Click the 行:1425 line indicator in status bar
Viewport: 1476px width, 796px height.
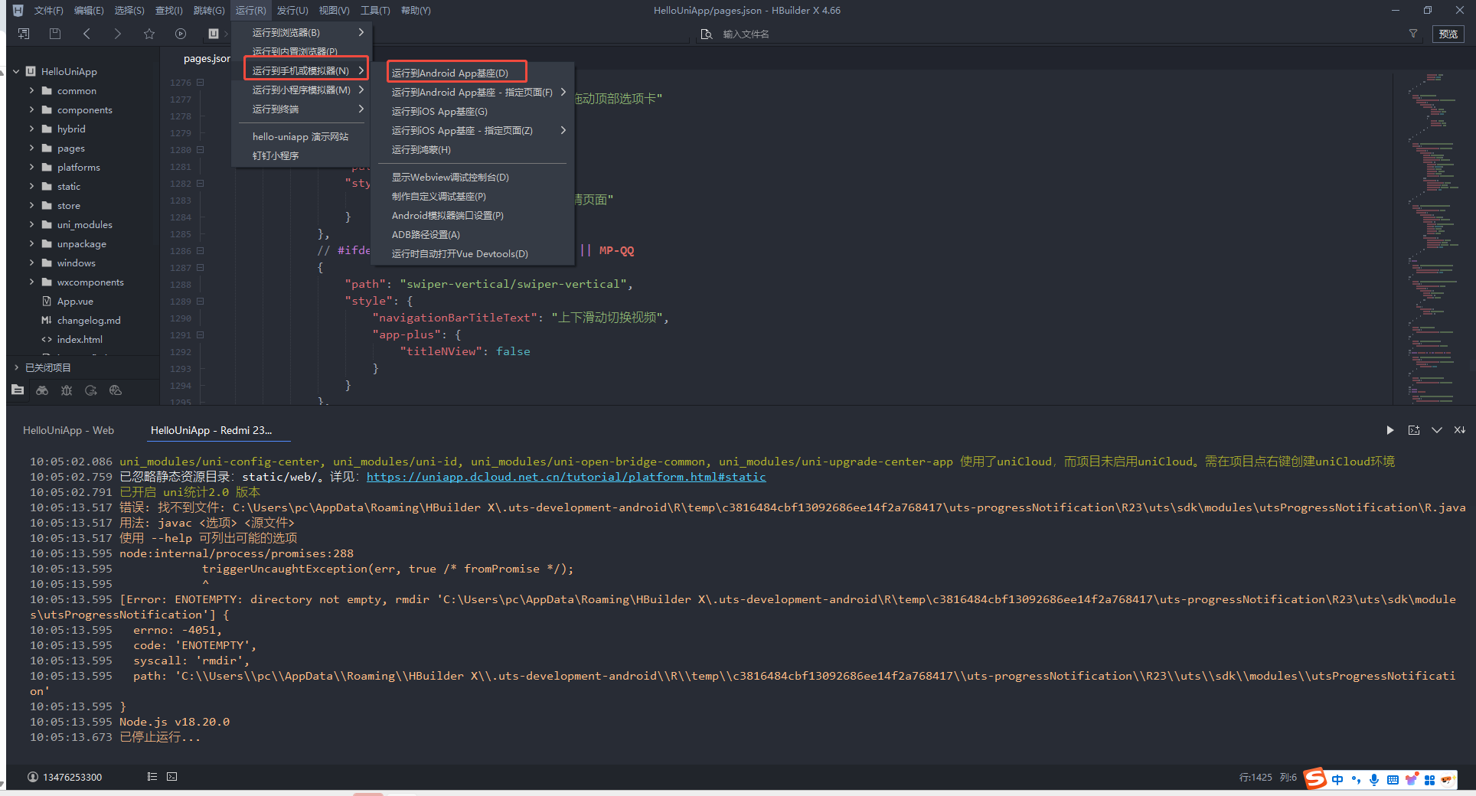[x=1256, y=777]
